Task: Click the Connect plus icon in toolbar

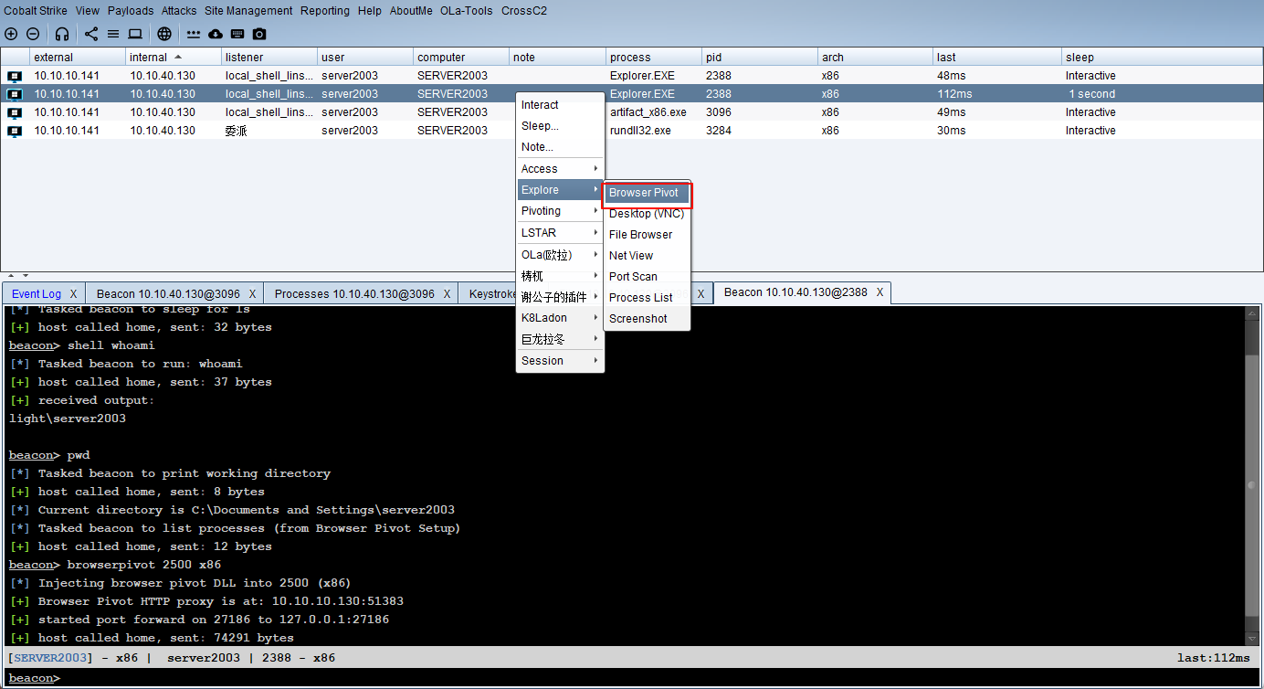Action: point(11,34)
